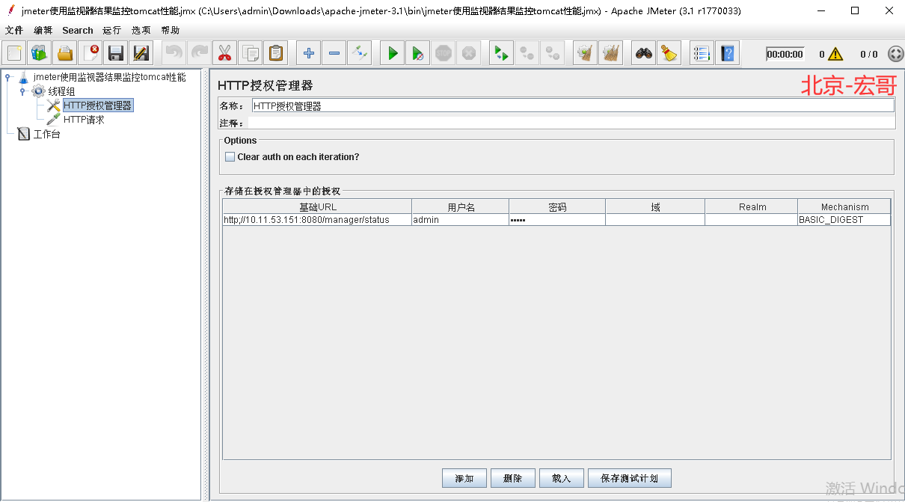Image resolution: width=905 pixels, height=502 pixels.
Task: Collapse the test plan root tree node
Action: tap(7, 77)
